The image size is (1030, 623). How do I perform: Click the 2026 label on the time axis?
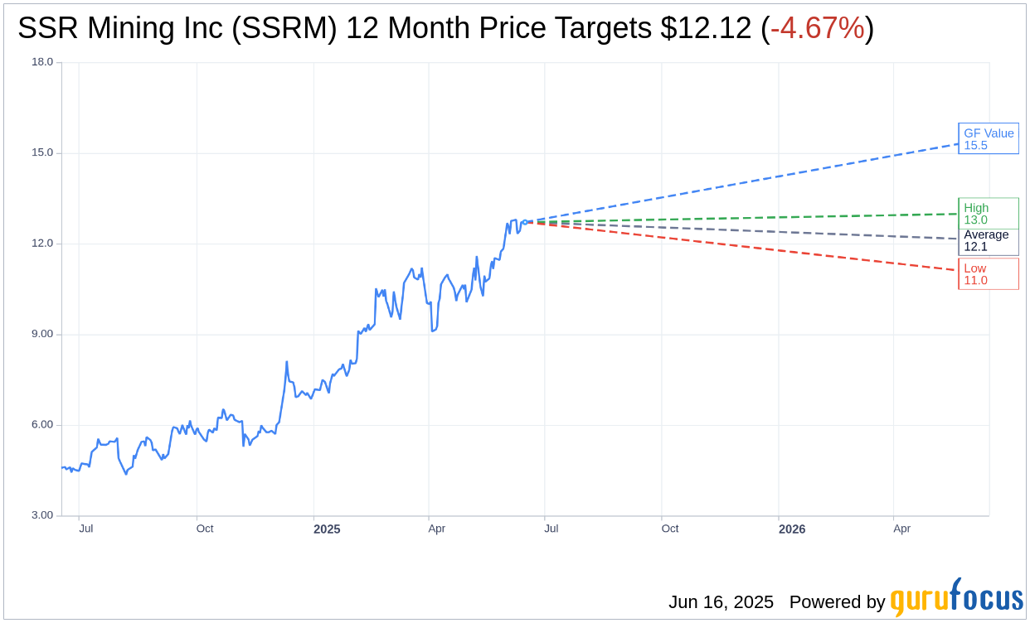tap(792, 529)
